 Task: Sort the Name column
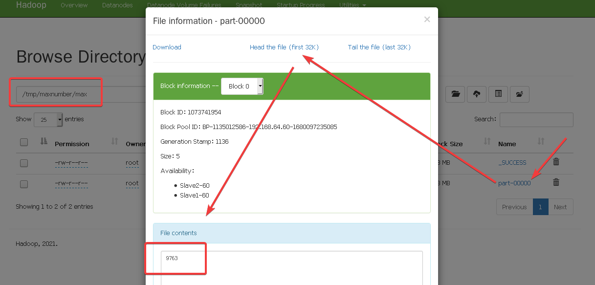tap(541, 141)
